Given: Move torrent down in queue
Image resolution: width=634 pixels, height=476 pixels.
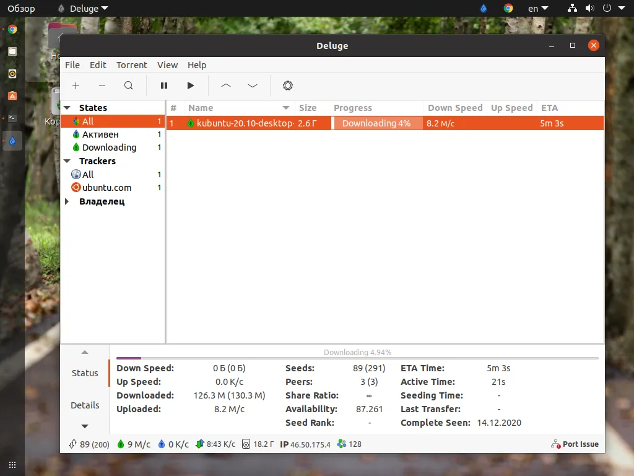Looking at the screenshot, I should pyautogui.click(x=253, y=86).
